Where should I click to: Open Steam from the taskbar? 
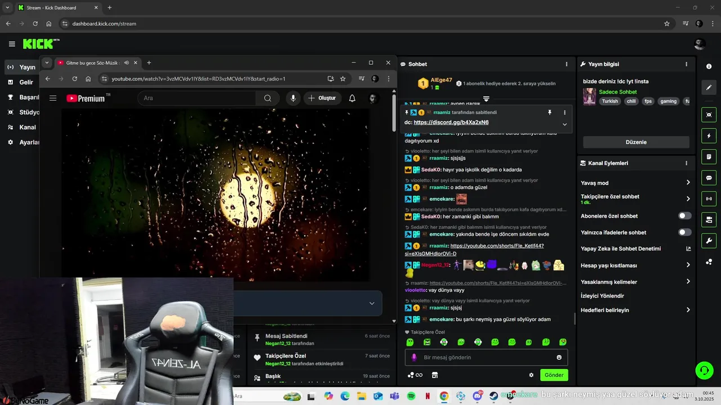pos(493,397)
